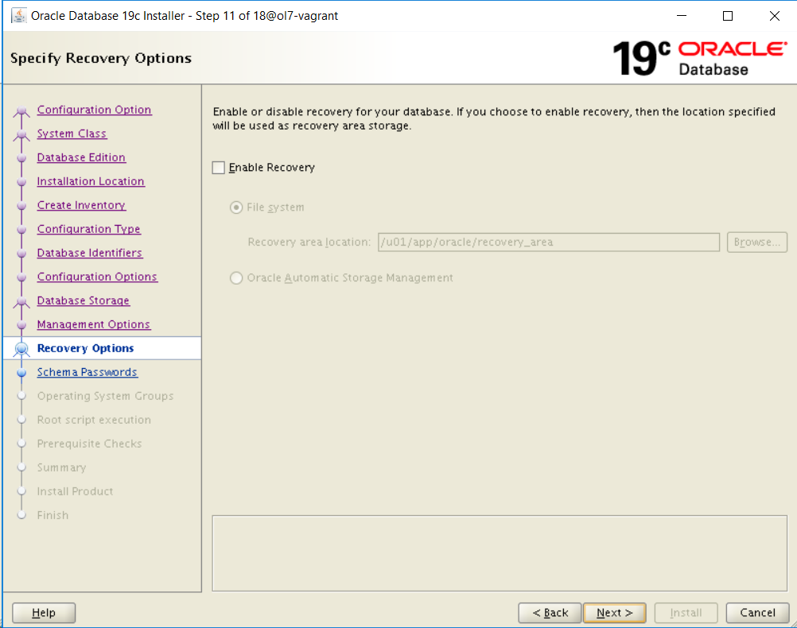
Task: Maximize the installer window
Action: tap(728, 16)
